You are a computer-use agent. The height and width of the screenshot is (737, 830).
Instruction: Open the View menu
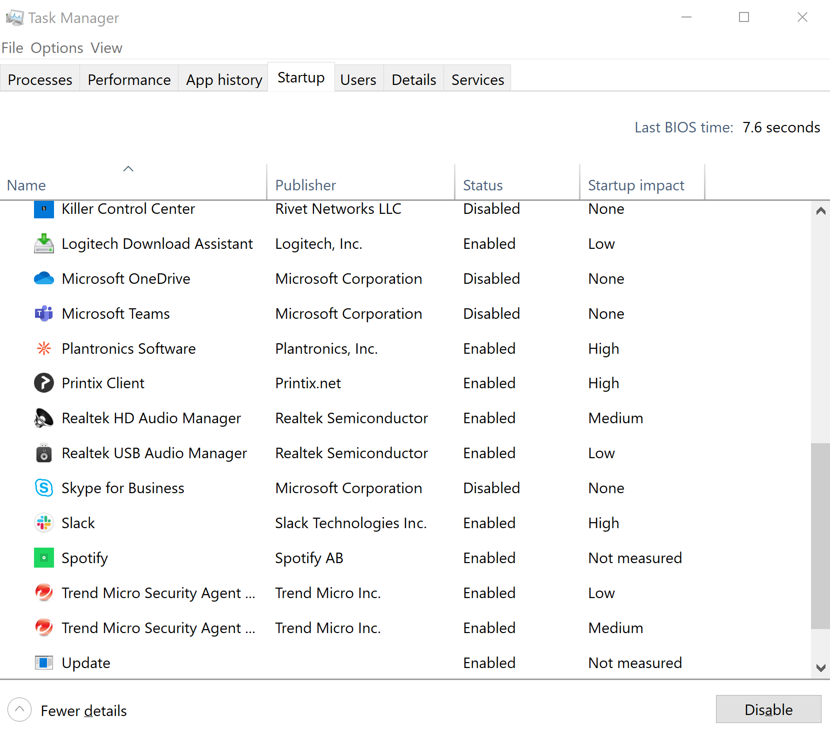pos(106,48)
